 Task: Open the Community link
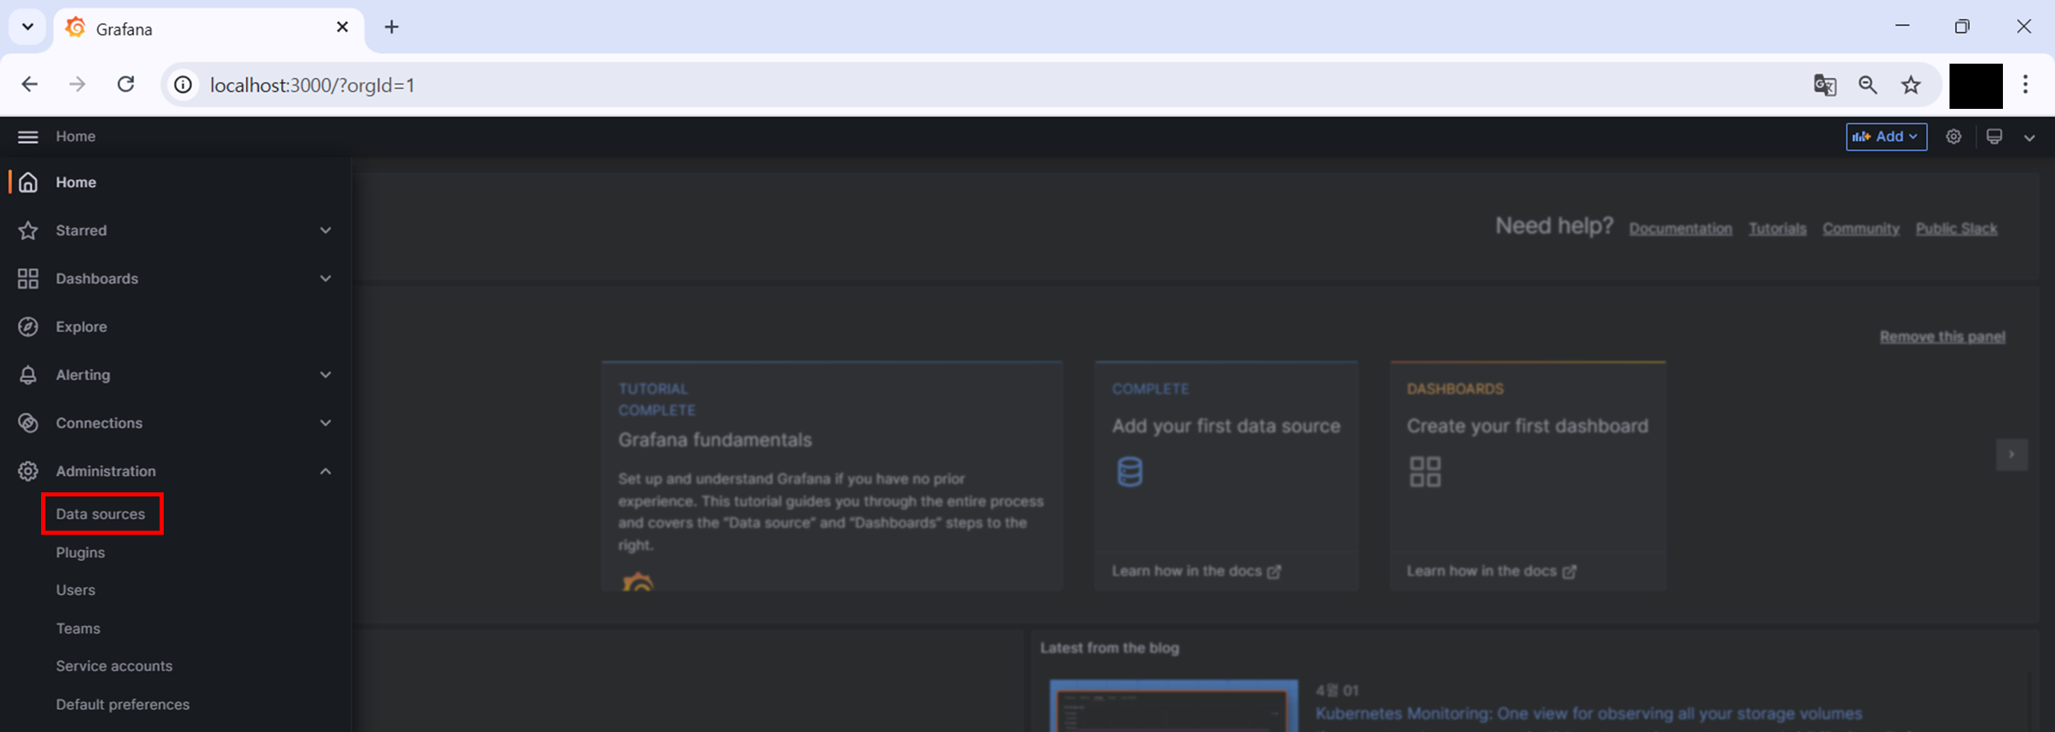pos(1860,229)
